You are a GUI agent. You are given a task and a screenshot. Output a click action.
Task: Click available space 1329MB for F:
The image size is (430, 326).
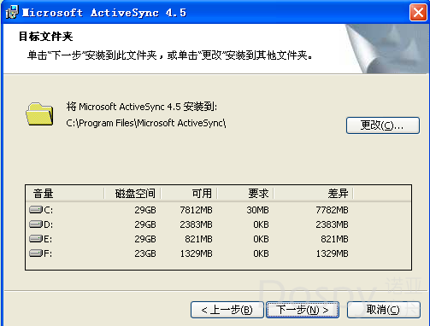coord(196,253)
